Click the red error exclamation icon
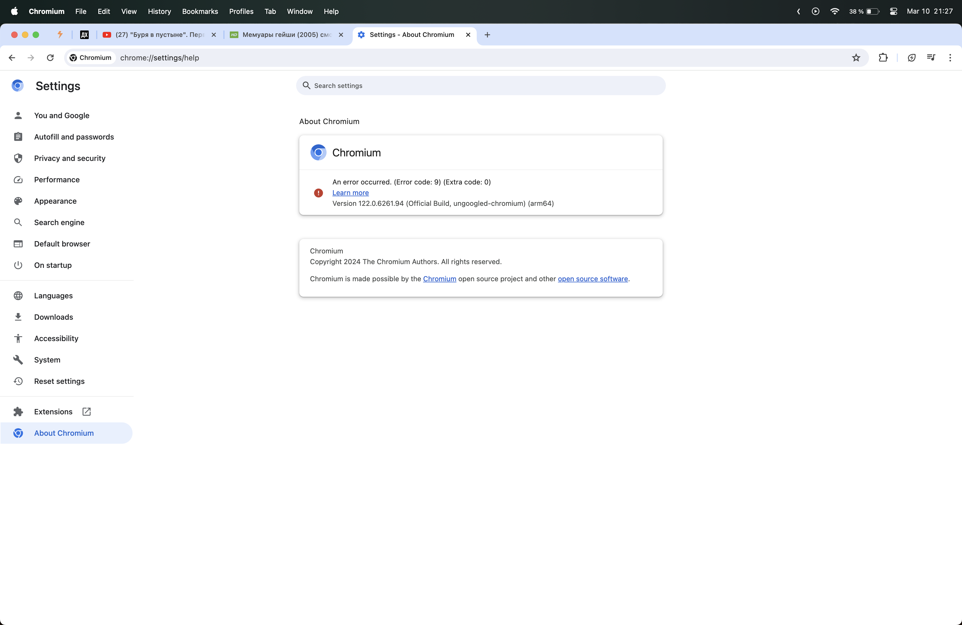The height and width of the screenshot is (625, 962). tap(319, 193)
